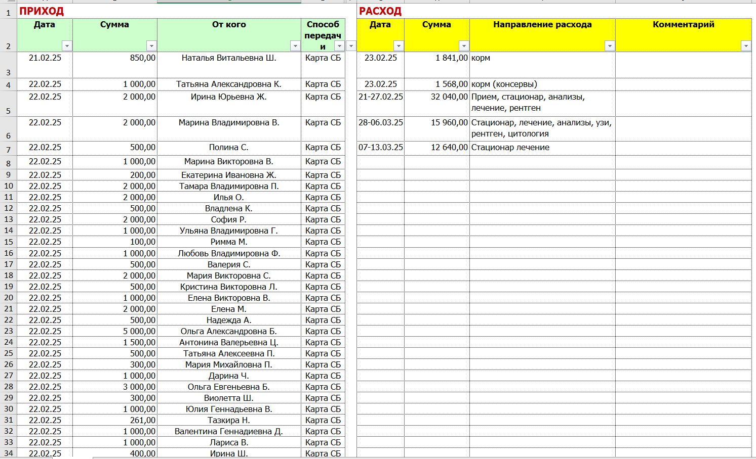Click the cell Ольга Александровна Б.

[x=229, y=331]
